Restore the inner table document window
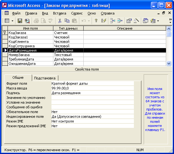 pyautogui.click(x=164, y=13)
